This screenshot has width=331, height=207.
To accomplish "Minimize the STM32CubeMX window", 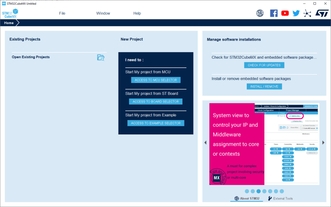I will point(304,4).
